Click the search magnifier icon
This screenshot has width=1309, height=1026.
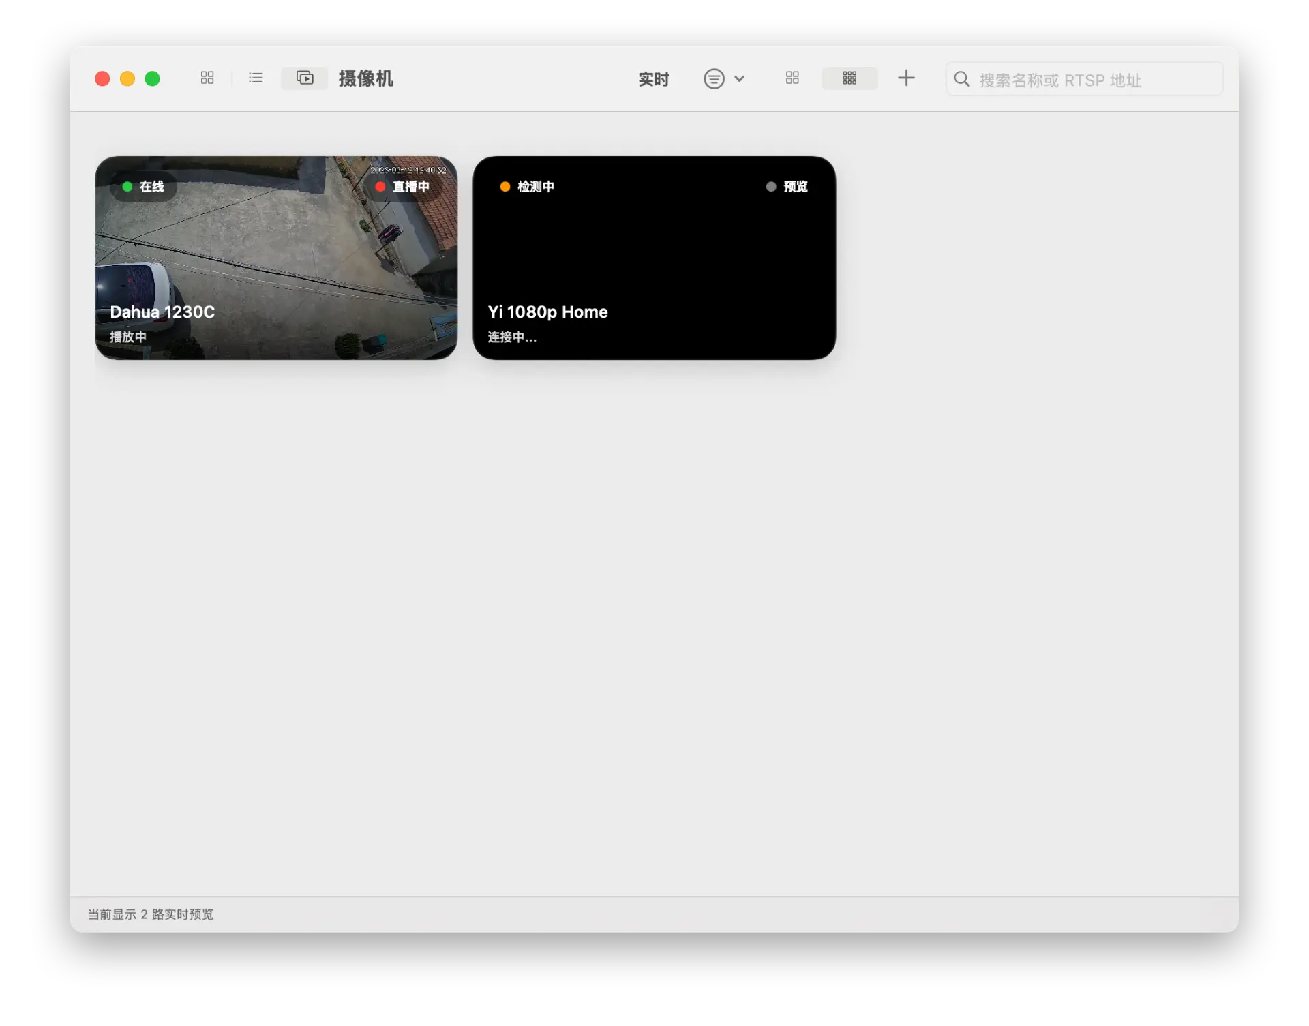pos(961,79)
